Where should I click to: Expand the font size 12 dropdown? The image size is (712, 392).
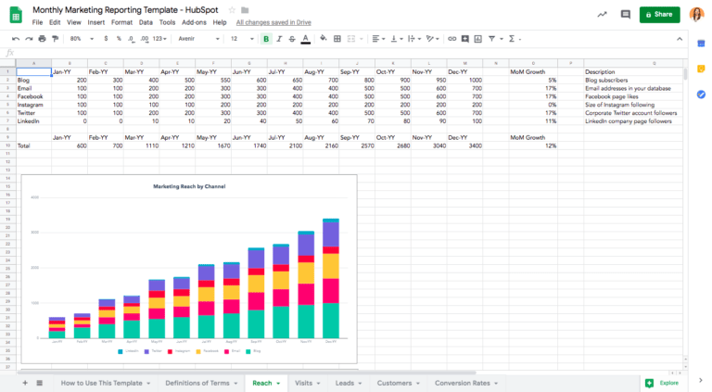[x=240, y=39]
